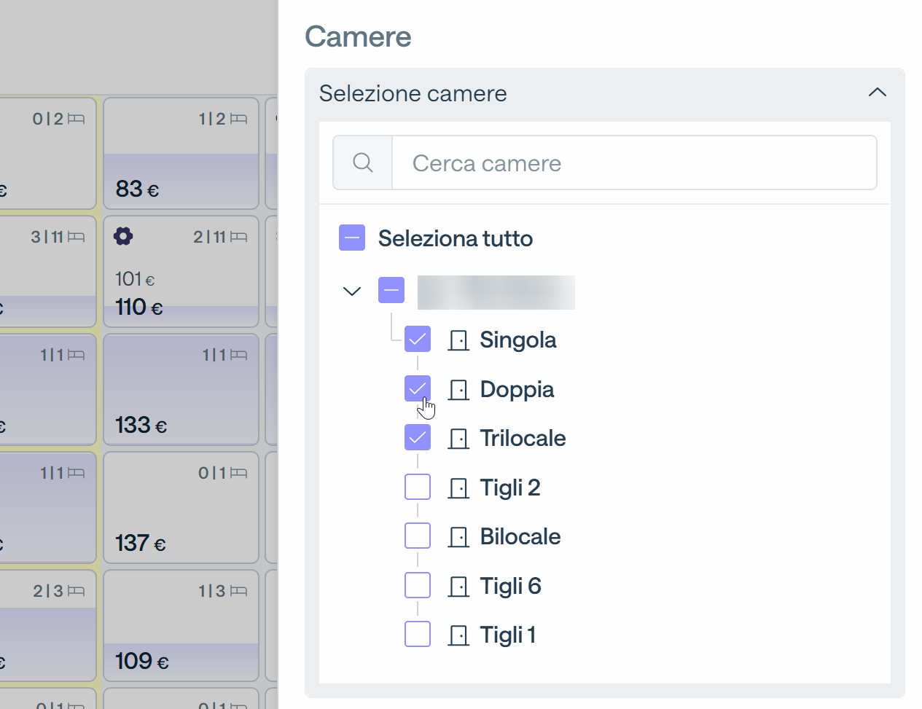This screenshot has height=709, width=922.
Task: Click the door icon next to Tigli 6
Action: pos(458,587)
